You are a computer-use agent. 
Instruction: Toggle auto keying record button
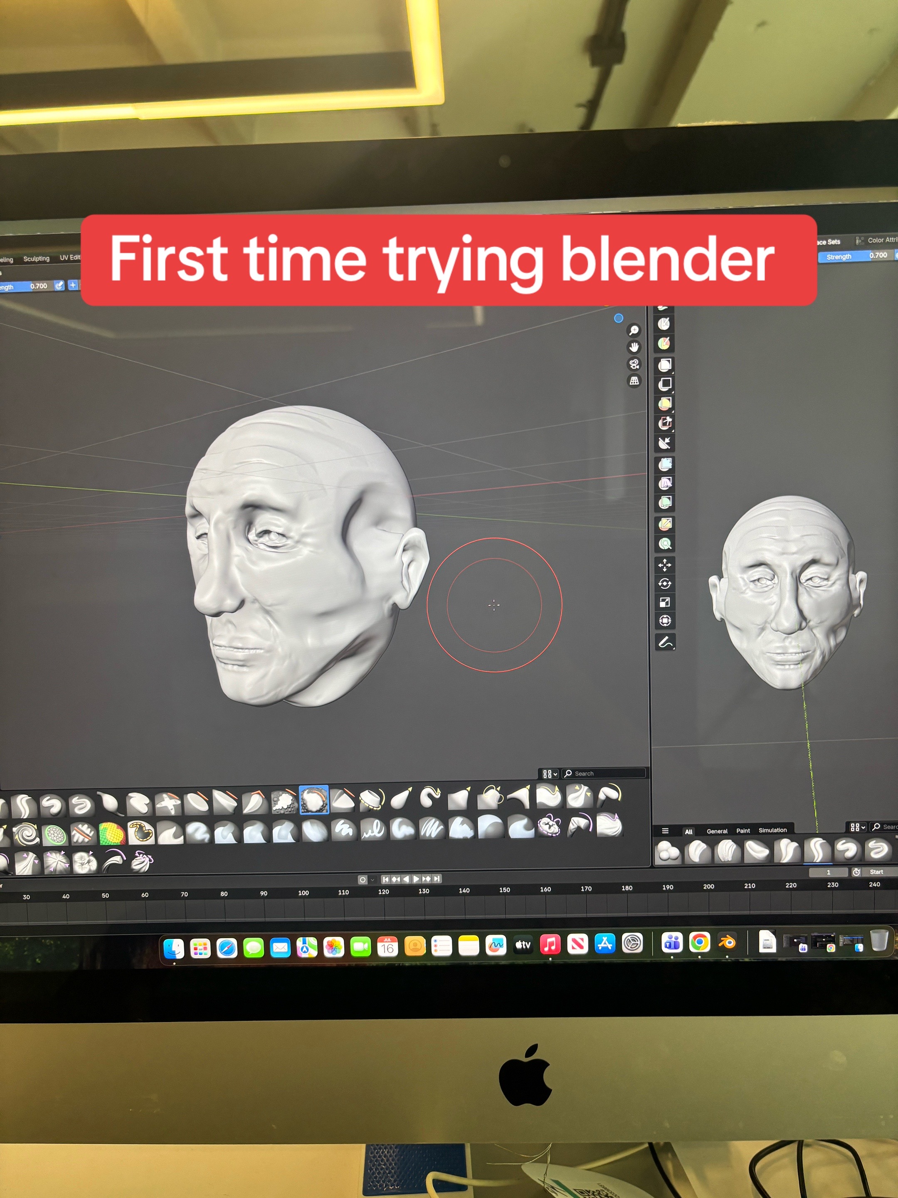[363, 879]
